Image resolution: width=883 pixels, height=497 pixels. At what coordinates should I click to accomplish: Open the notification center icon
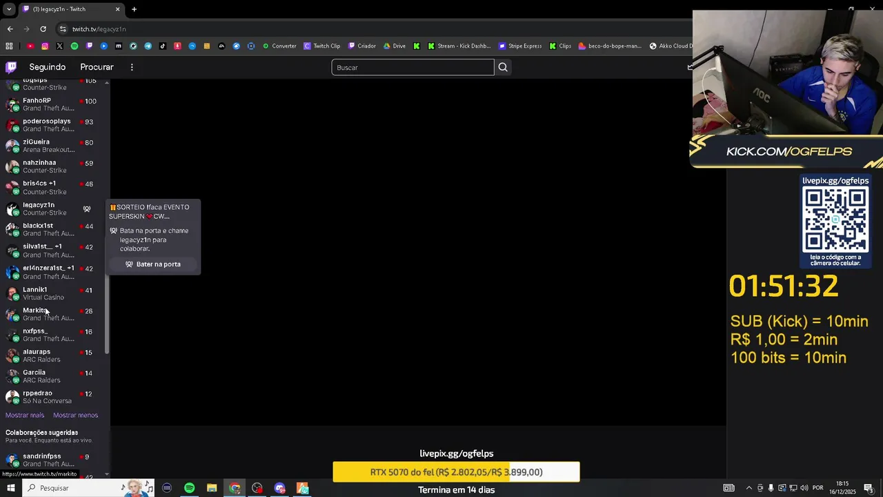pos(869,488)
